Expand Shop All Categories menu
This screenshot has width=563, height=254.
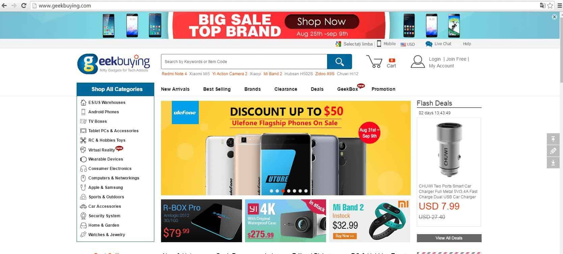115,89
